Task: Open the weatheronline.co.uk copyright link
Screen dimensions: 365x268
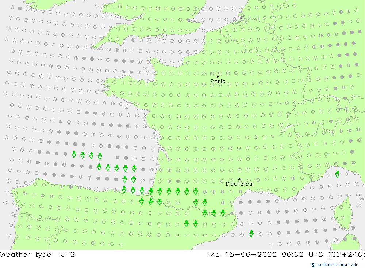Action: (334, 265)
